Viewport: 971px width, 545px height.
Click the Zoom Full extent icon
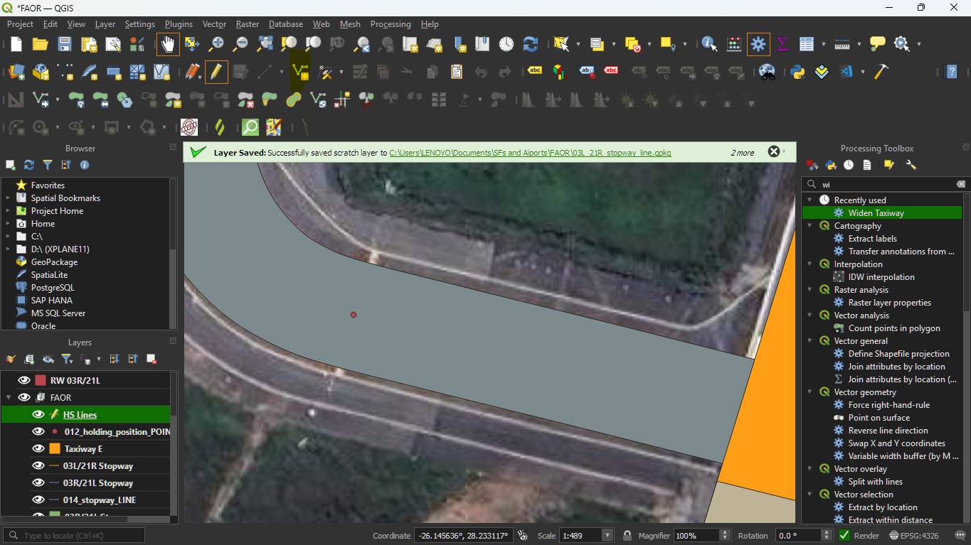coord(265,44)
